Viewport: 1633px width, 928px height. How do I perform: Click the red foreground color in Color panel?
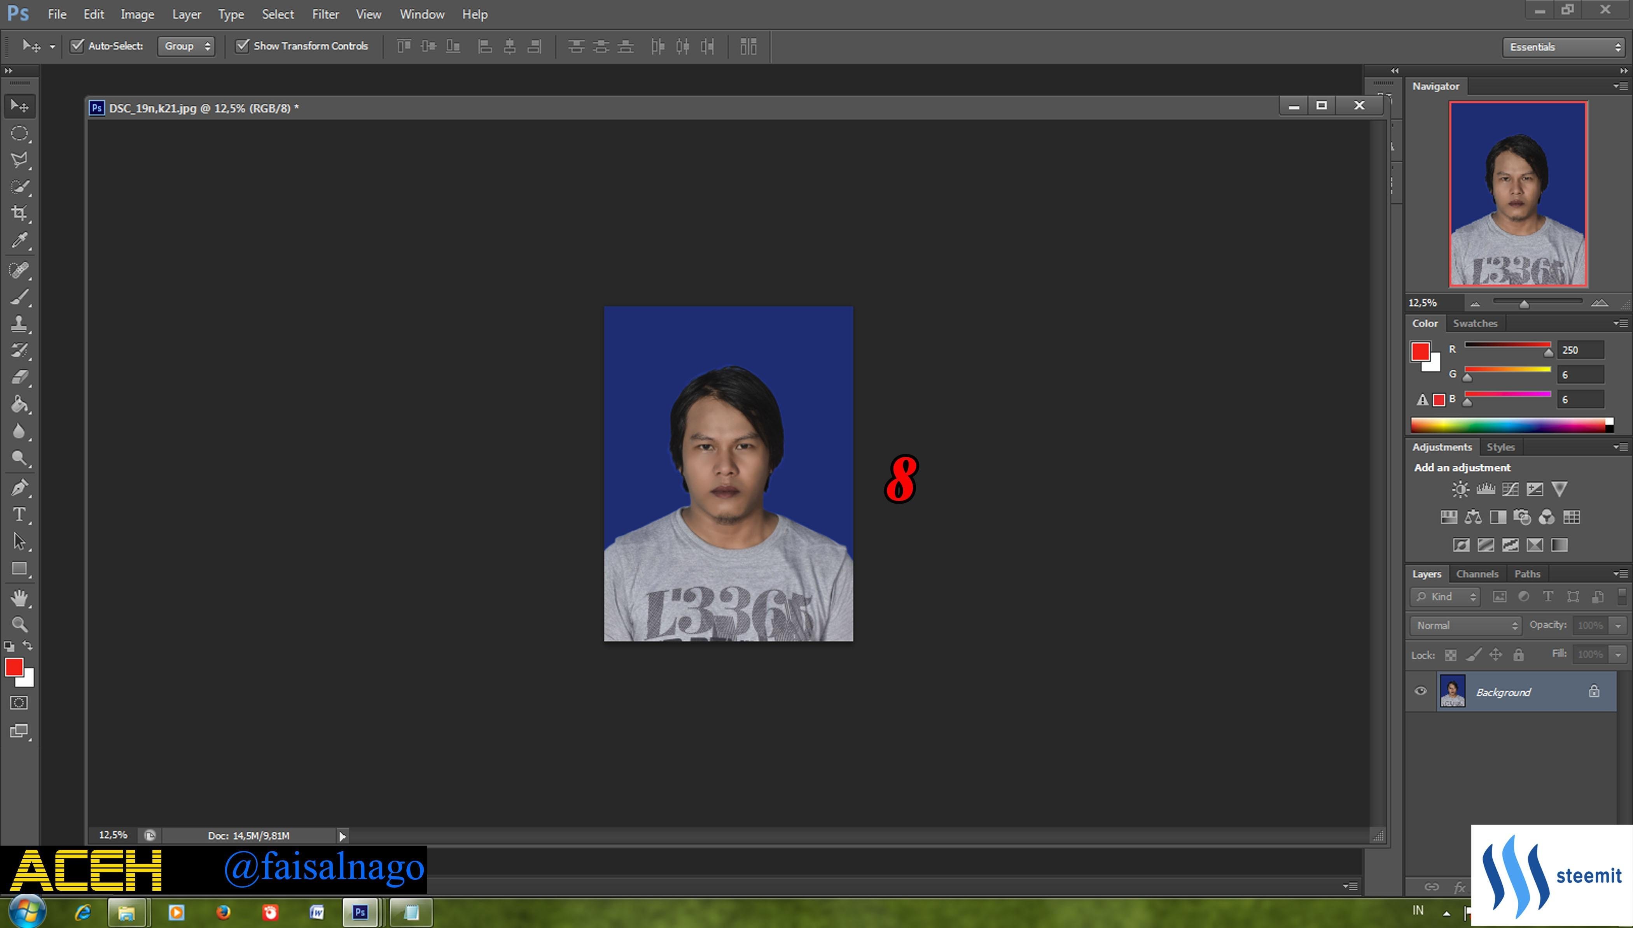point(1420,351)
